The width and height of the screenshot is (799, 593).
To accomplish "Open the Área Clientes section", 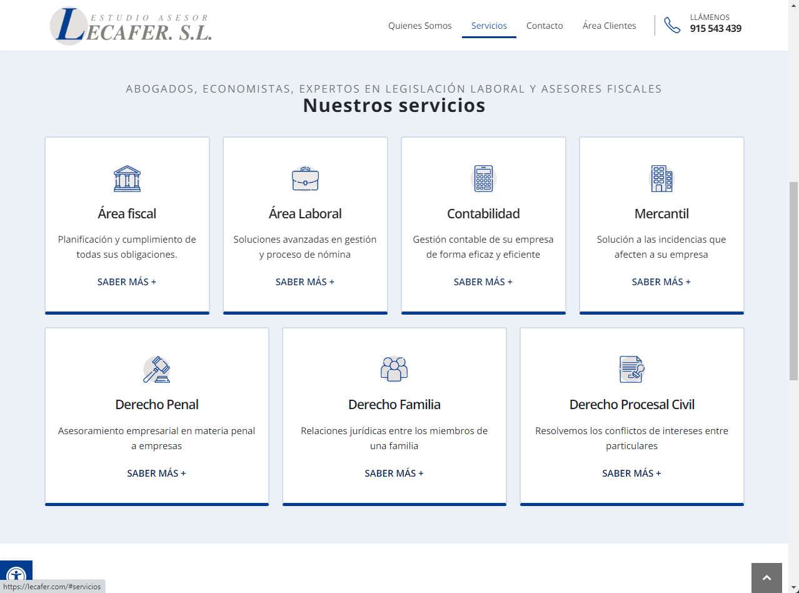I will click(609, 26).
